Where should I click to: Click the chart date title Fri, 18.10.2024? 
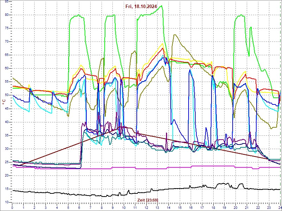141,7
